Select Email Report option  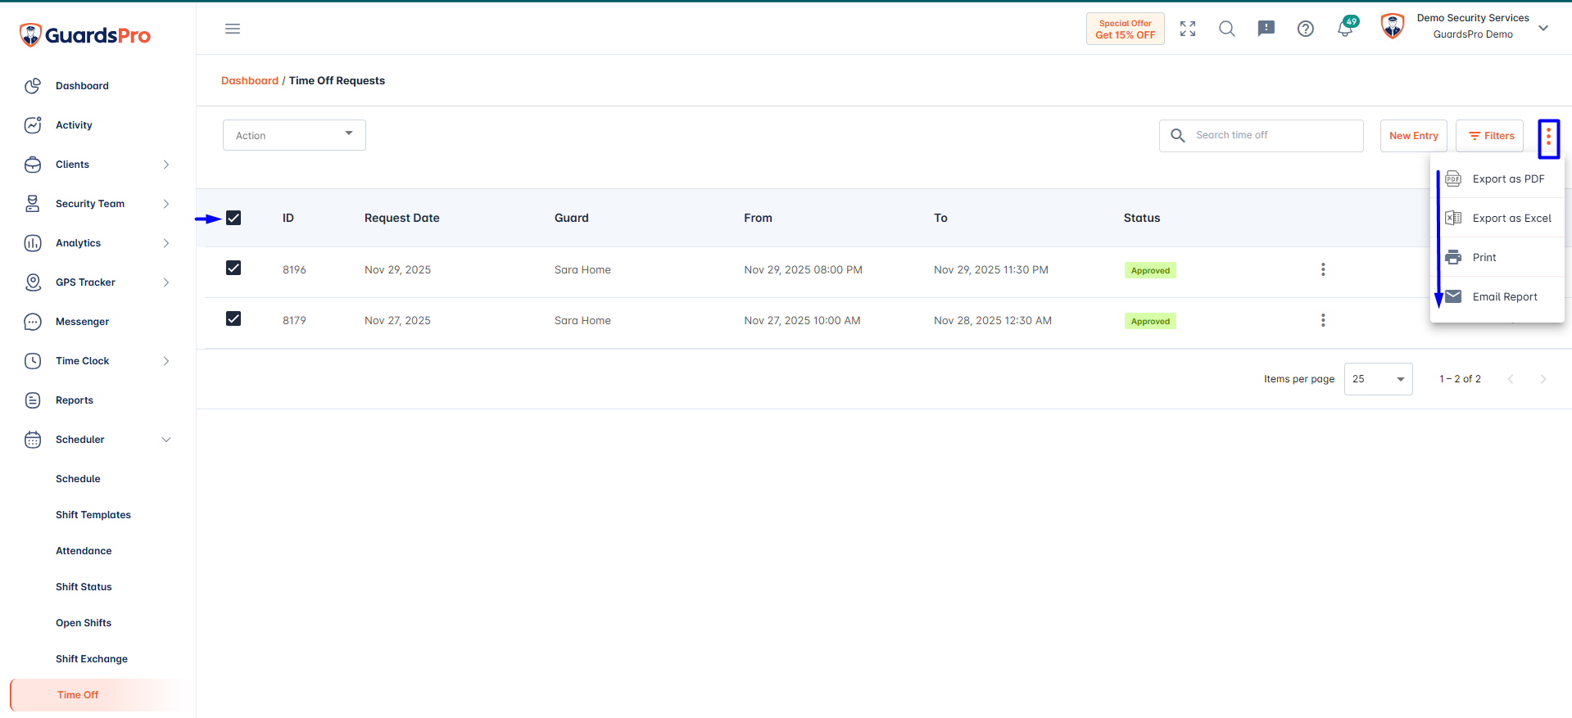[x=1497, y=296]
